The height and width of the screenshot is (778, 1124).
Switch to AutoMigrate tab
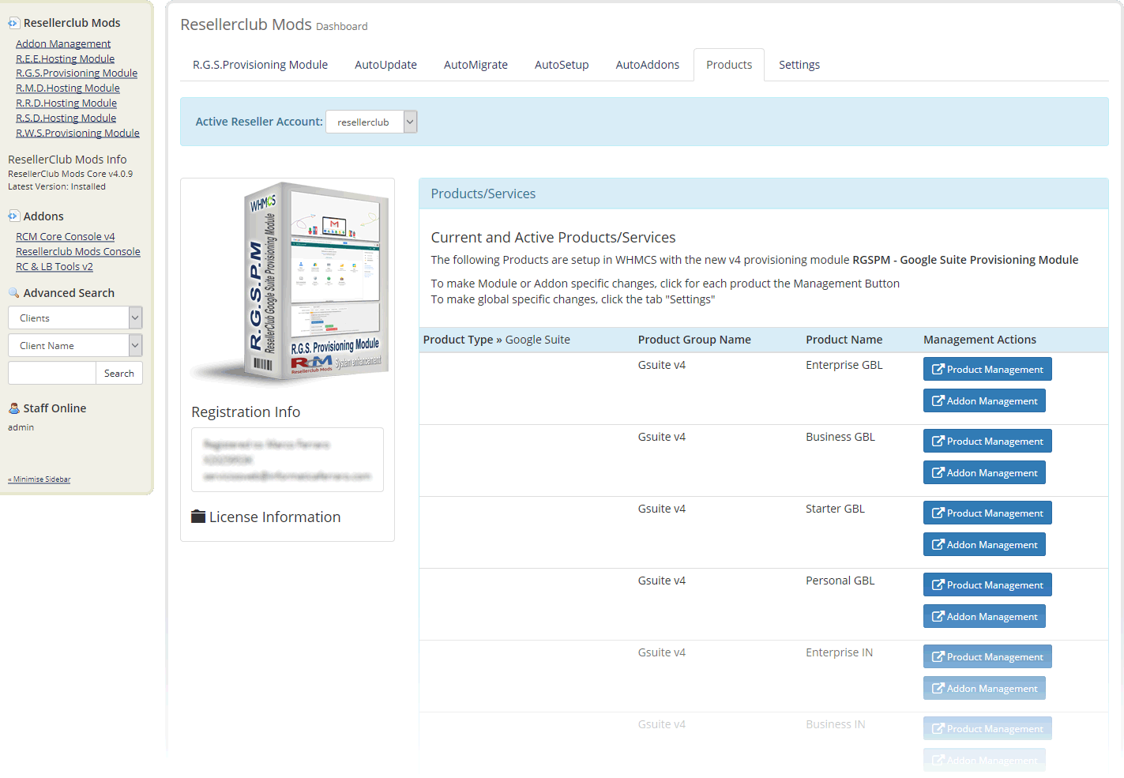coord(476,65)
